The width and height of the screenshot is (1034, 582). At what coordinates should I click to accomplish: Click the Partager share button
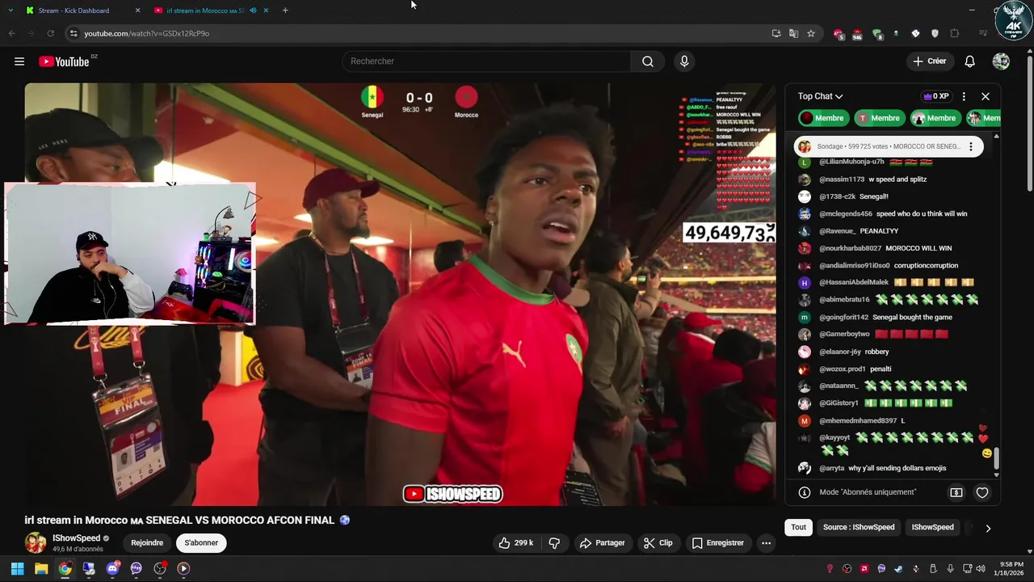pos(603,543)
